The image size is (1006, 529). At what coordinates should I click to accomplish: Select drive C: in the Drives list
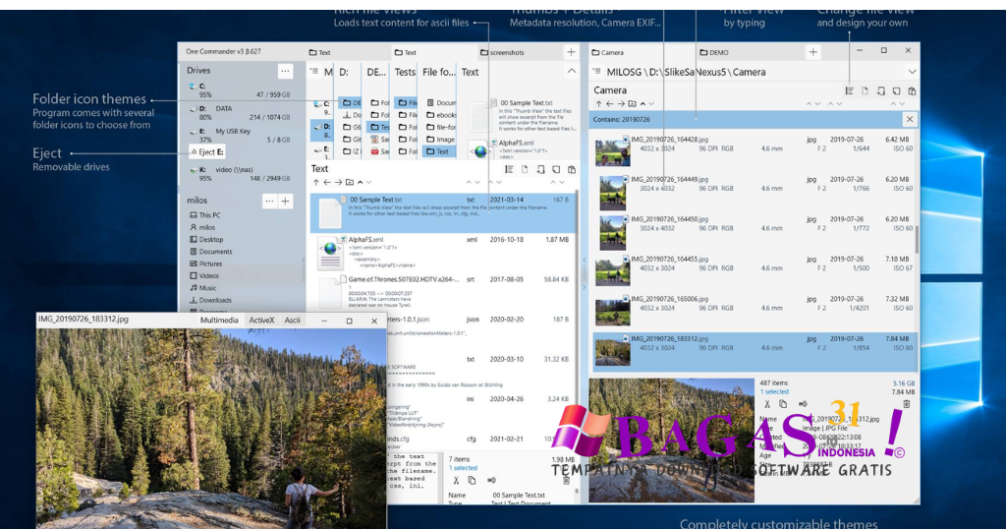240,89
